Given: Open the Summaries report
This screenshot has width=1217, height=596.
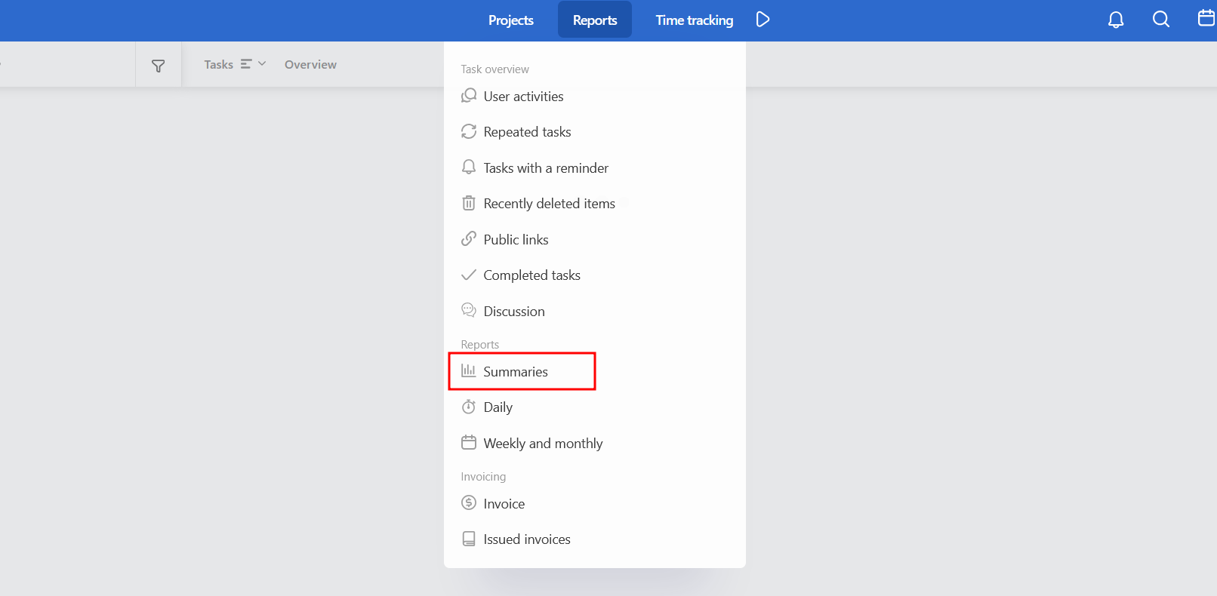Looking at the screenshot, I should 516,372.
